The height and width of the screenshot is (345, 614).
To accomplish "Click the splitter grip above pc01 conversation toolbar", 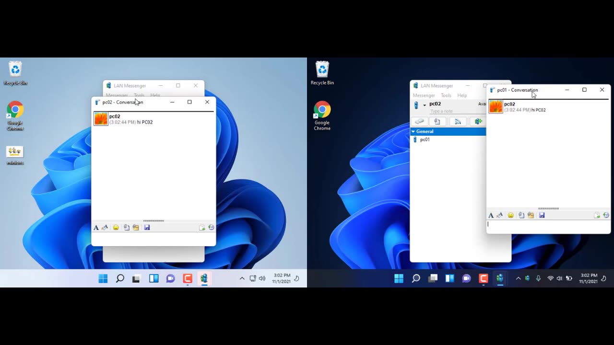I will [x=548, y=208].
